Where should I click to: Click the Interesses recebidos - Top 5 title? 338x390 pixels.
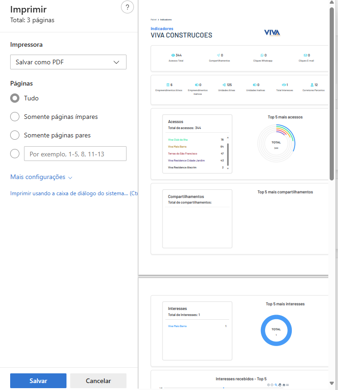[x=241, y=379]
